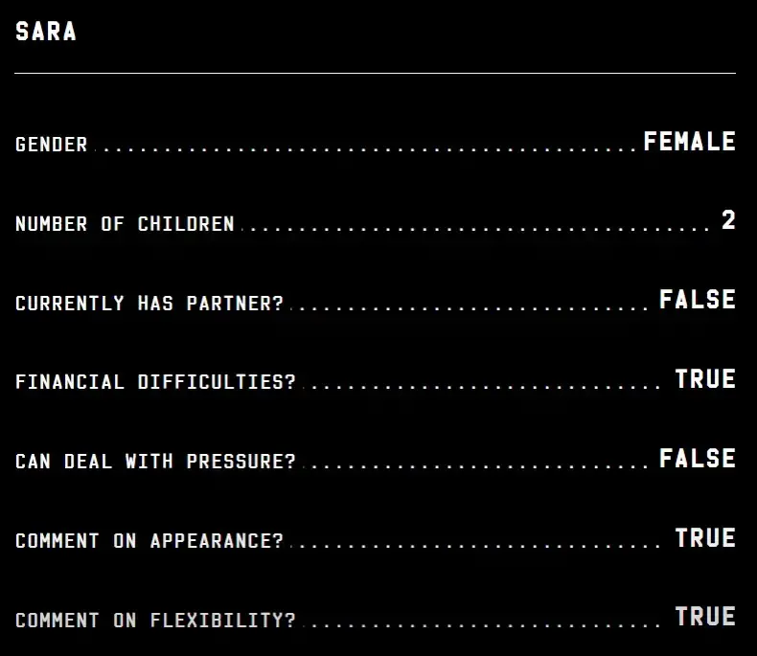Toggle the TRUE value for financial difficulties
The height and width of the screenshot is (656, 757).
pos(704,379)
